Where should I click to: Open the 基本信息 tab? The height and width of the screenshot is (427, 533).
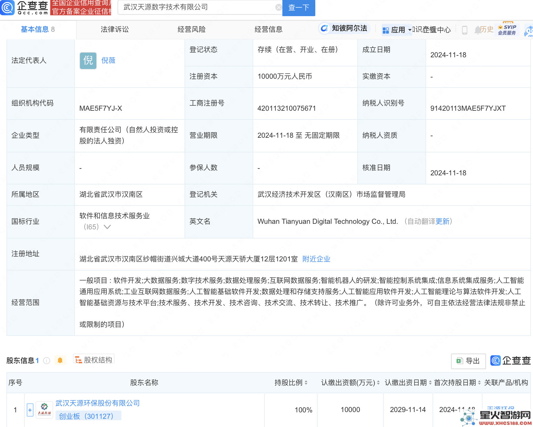38,29
